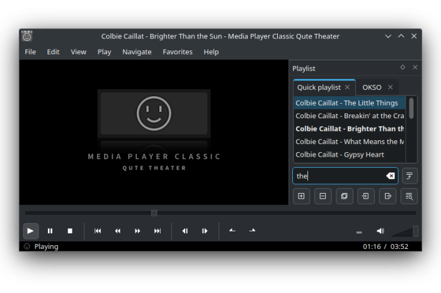The image size is (441, 293).
Task: Click the Play button in controls bar
Action: tap(30, 231)
